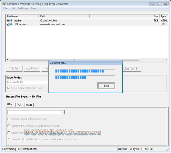The height and width of the screenshot is (153, 171).
Task: Open the List menu
Action: tap(13, 8)
